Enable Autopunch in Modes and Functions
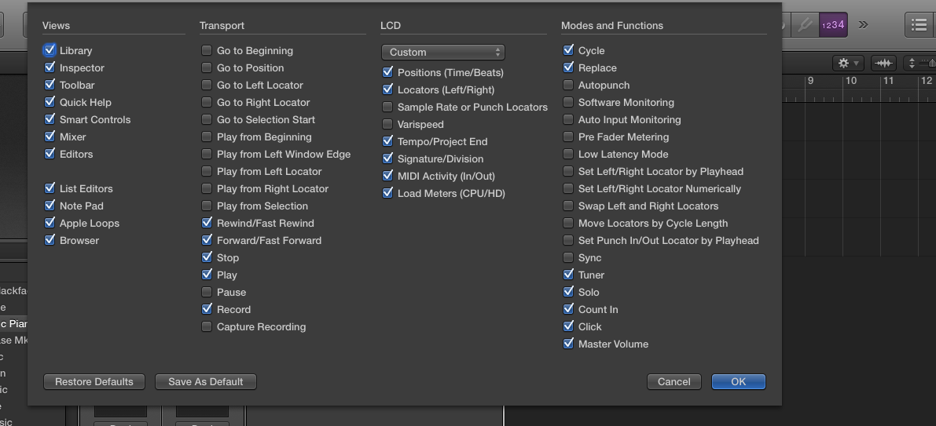The width and height of the screenshot is (936, 426). tap(569, 85)
